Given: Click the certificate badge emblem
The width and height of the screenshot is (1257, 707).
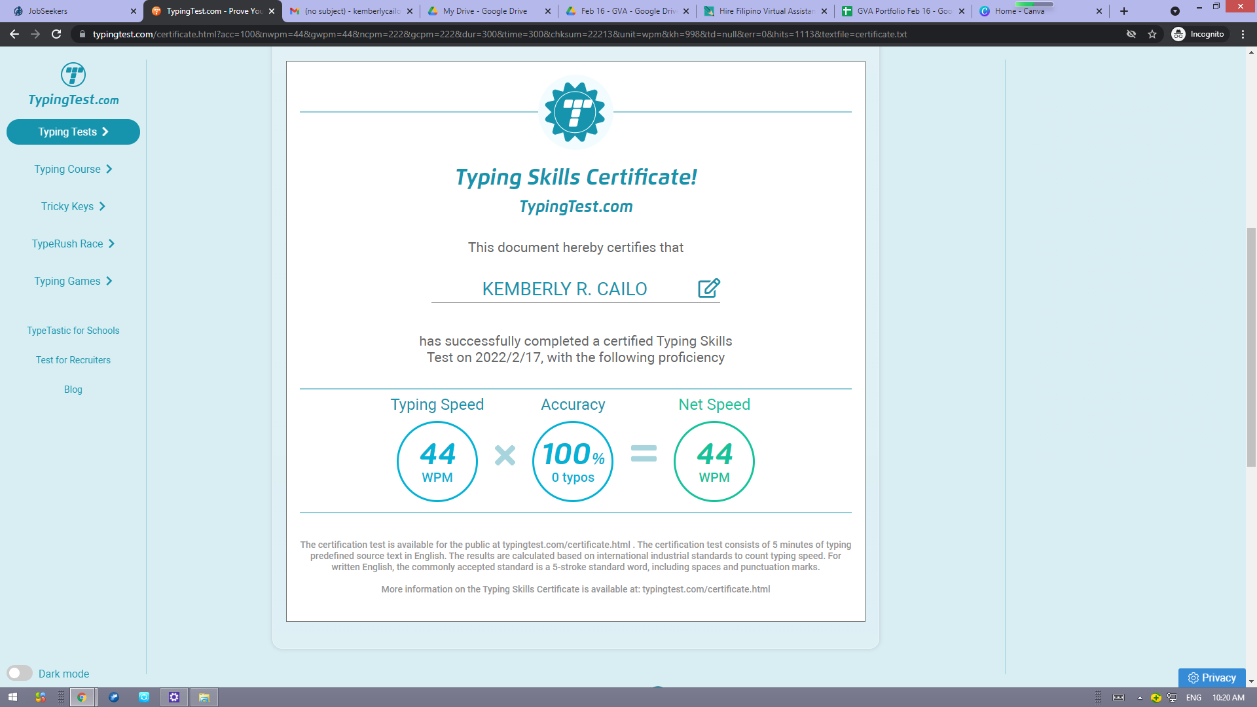Looking at the screenshot, I should point(575,112).
